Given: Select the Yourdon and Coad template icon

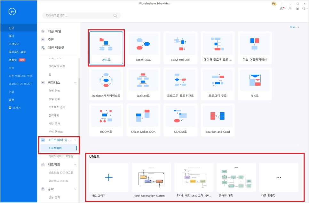Looking at the screenshot, I should tap(218, 116).
